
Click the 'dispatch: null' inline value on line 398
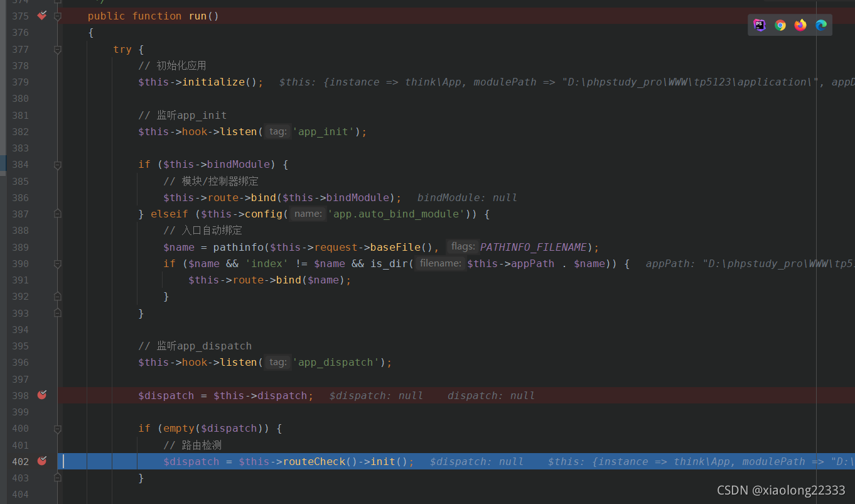coord(491,395)
